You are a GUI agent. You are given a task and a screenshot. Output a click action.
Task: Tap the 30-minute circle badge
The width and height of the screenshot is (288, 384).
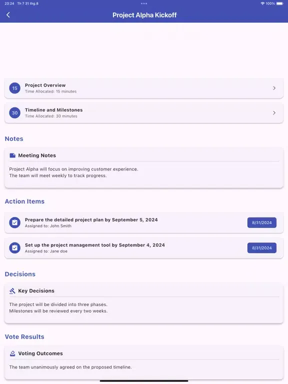coord(14,113)
